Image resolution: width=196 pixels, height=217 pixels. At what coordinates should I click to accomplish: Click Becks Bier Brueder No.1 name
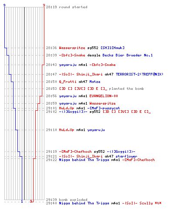pos(128,55)
